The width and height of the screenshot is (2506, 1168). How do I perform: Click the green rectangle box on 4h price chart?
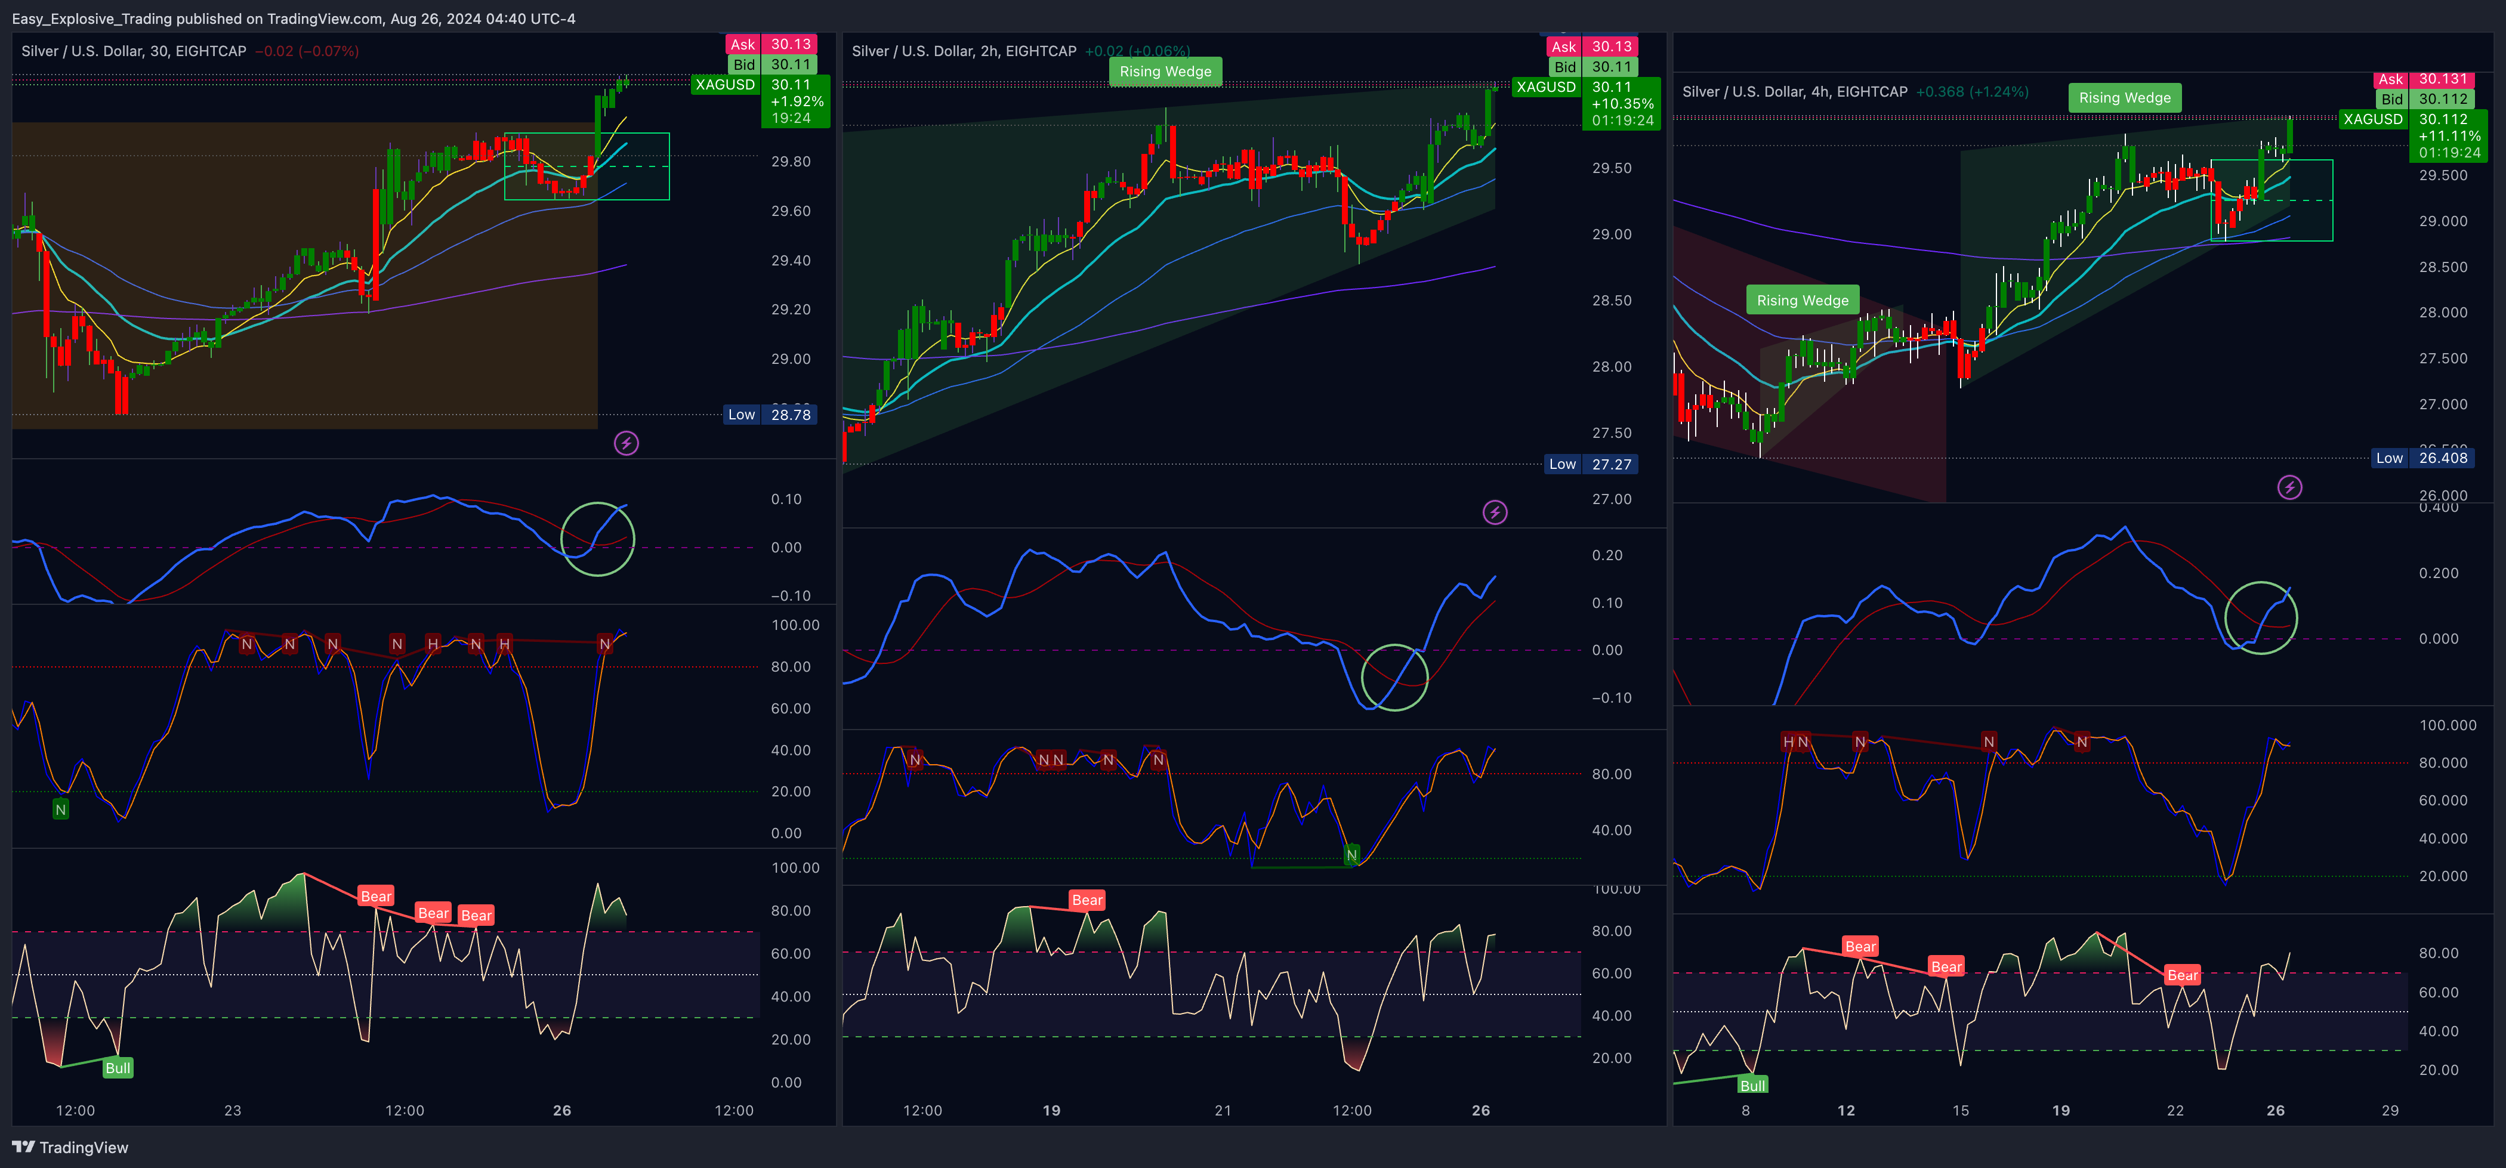pos(2272,200)
